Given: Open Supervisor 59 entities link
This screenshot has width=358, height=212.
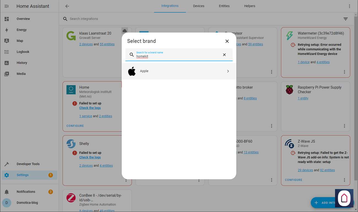Looking at the screenshot, I should [x=256, y=44].
